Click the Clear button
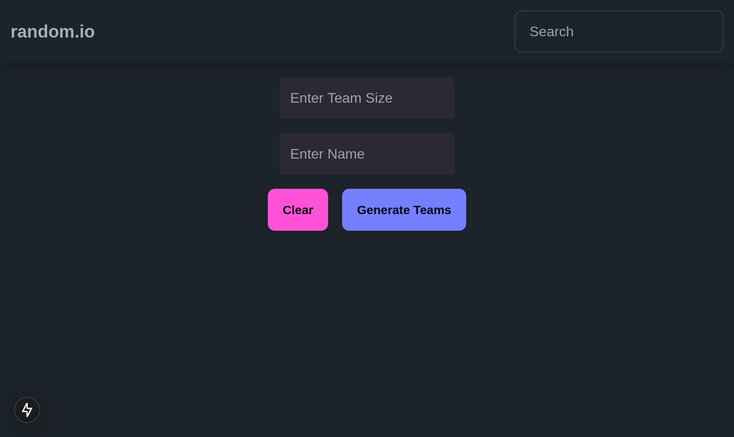 (x=298, y=210)
